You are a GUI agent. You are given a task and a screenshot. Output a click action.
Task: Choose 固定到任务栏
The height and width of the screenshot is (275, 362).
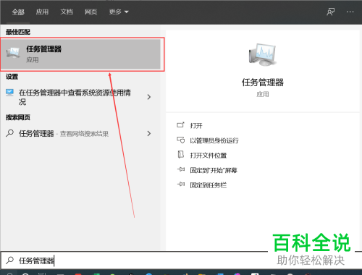tap(209, 185)
